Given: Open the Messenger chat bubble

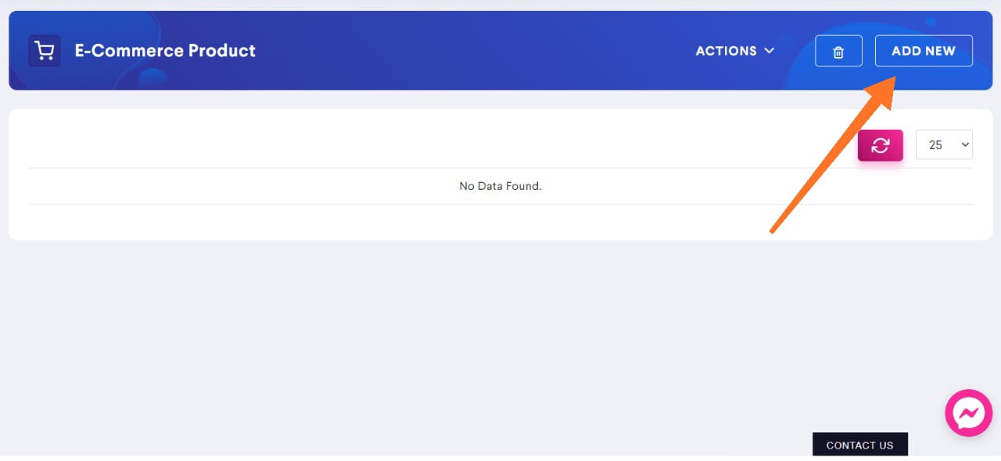Looking at the screenshot, I should pos(969,413).
